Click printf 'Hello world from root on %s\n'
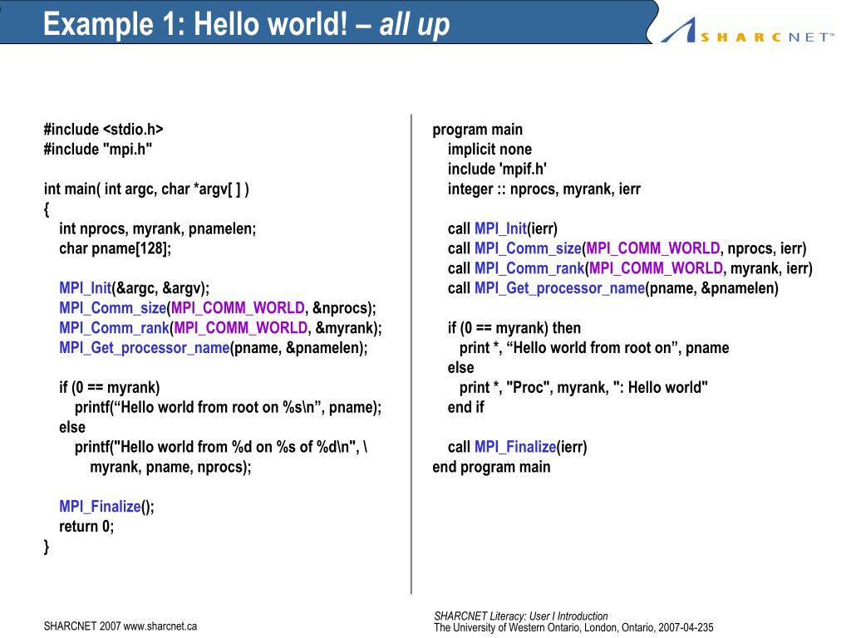 pos(228,407)
